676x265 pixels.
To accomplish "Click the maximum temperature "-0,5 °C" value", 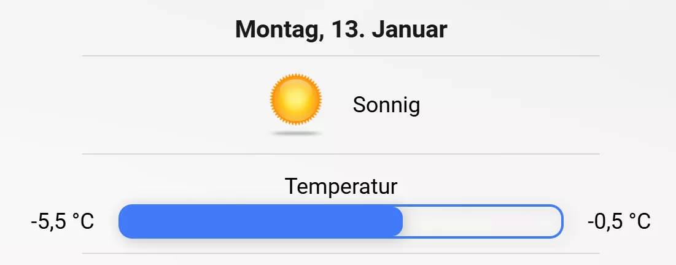I will (x=618, y=221).
